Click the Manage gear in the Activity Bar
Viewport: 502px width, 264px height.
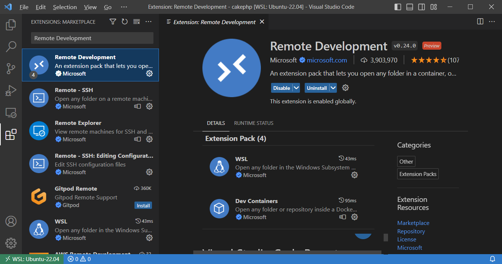tap(11, 243)
